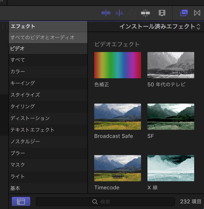Click the magnifying glass in the search field

[95, 202]
